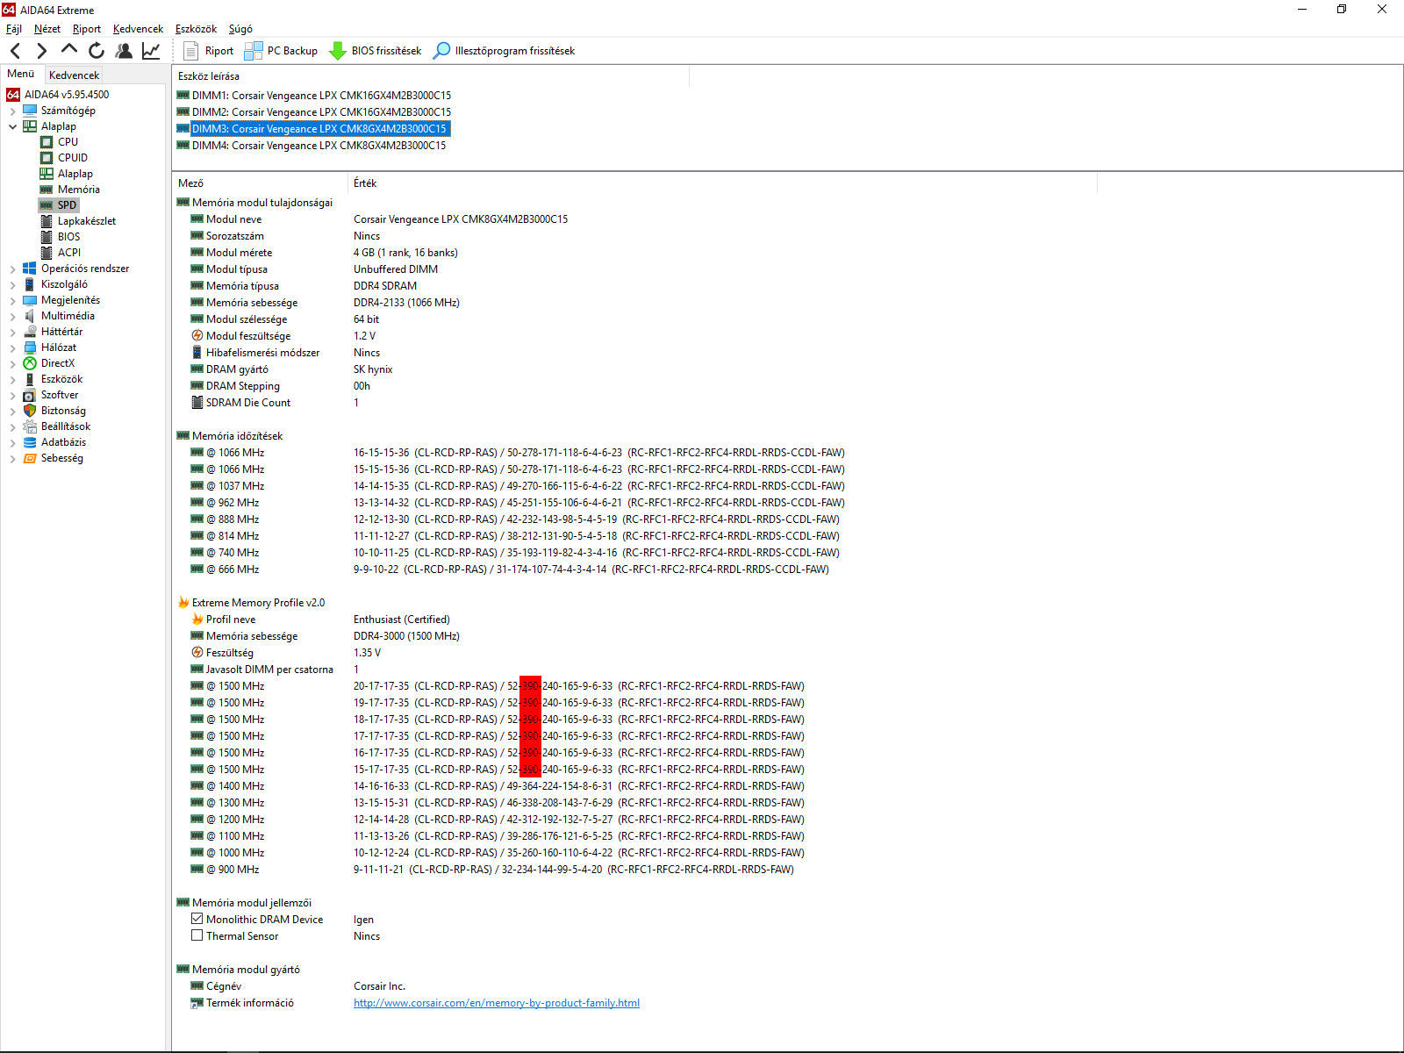
Task: Click the Biztonság shield icon
Action: tap(30, 411)
